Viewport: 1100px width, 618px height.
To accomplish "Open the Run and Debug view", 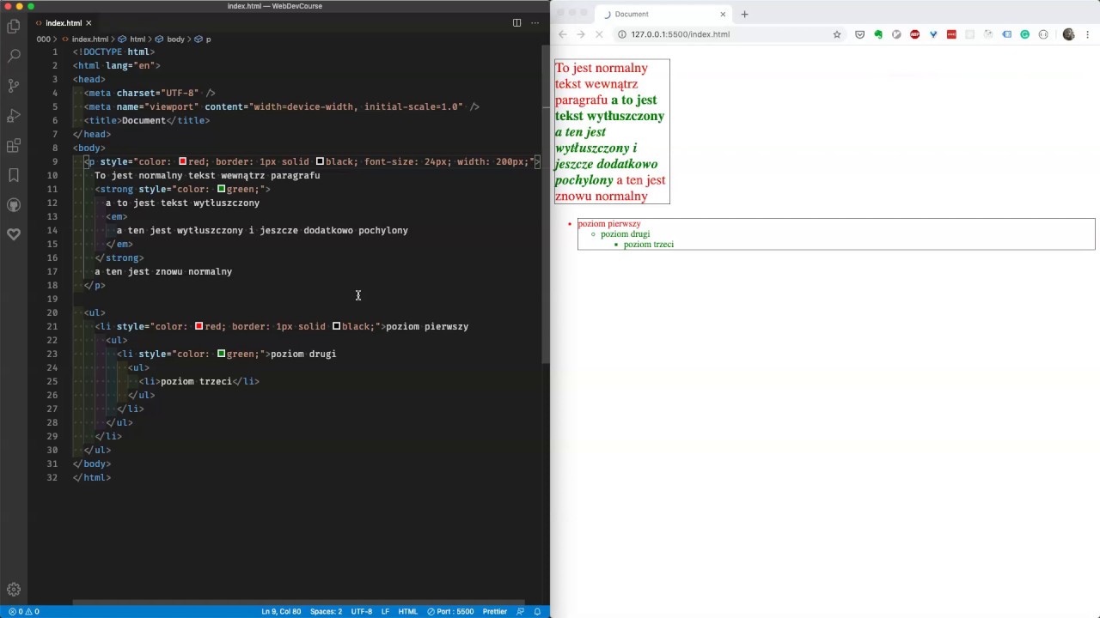I will click(14, 116).
